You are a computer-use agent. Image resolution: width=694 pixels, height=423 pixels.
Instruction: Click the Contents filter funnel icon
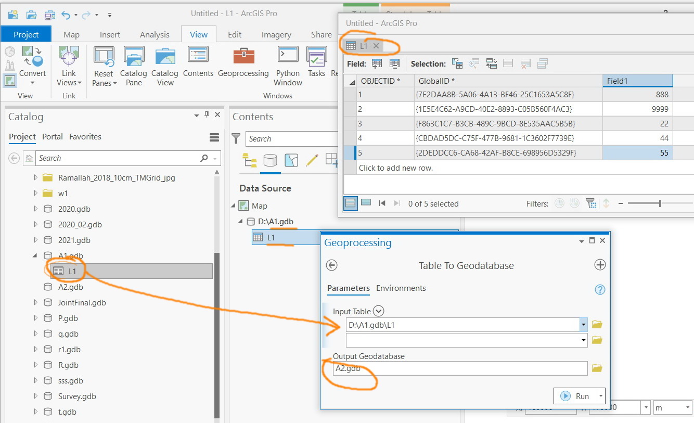236,138
